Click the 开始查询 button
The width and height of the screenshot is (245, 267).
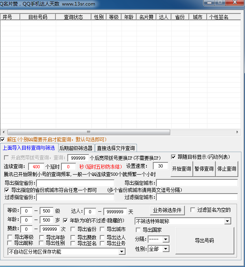(x=181, y=169)
